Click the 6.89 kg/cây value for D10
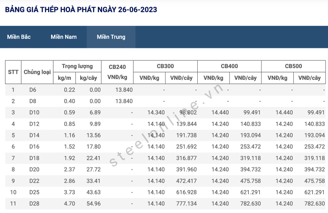Screen dimensions: 328x213 point(95,113)
